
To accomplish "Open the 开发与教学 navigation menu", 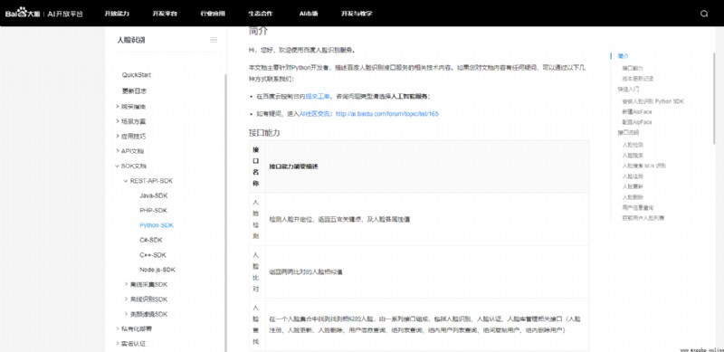I will pos(357,14).
